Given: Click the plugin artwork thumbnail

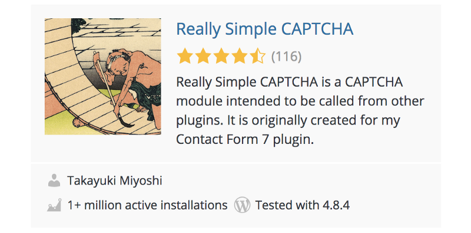Looking at the screenshot, I should (102, 77).
